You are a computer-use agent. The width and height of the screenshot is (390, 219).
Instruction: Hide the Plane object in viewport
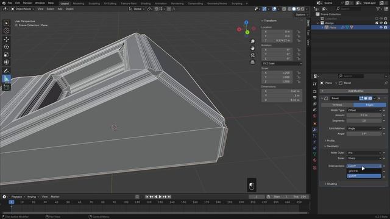click(x=381, y=27)
